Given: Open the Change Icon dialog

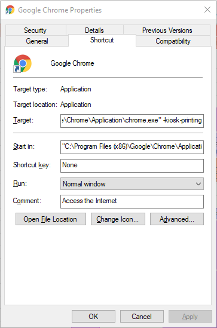Looking at the screenshot, I should click(118, 219).
